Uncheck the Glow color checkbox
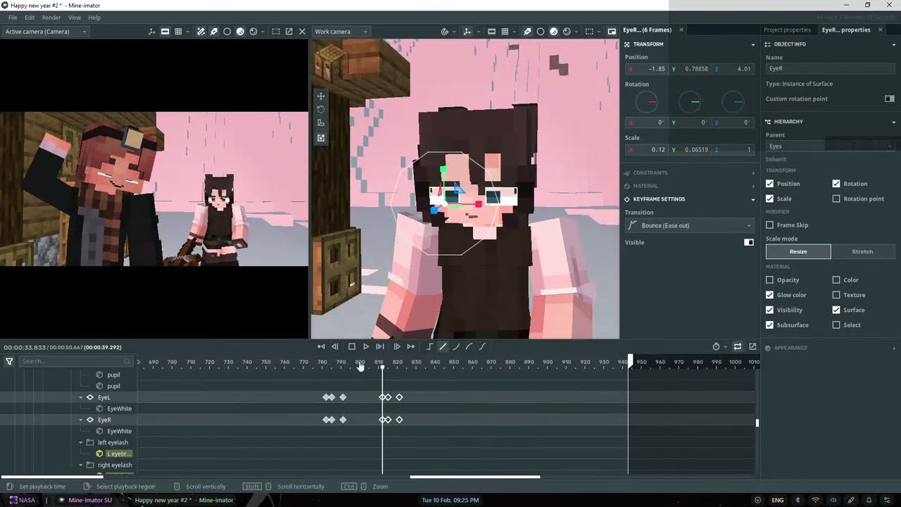 coord(769,295)
